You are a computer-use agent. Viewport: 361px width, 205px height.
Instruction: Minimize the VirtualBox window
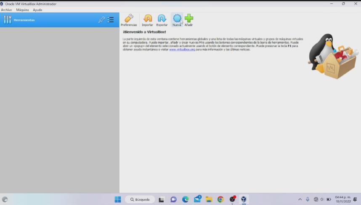[332, 4]
